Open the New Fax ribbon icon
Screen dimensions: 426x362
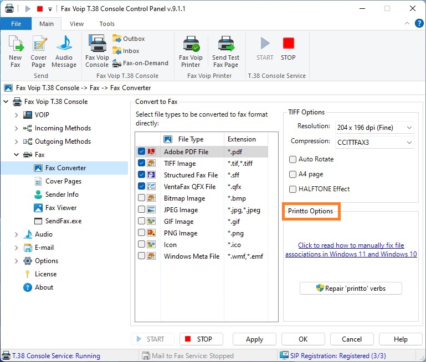point(16,51)
